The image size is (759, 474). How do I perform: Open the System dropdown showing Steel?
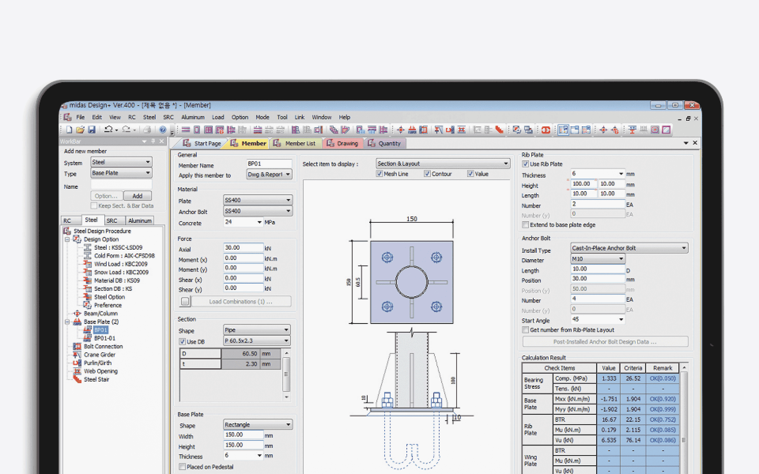click(121, 162)
